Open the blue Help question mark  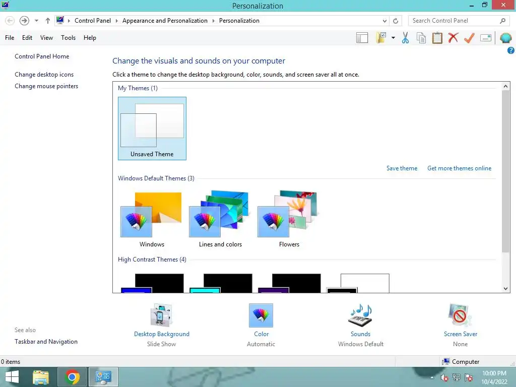coord(511,50)
